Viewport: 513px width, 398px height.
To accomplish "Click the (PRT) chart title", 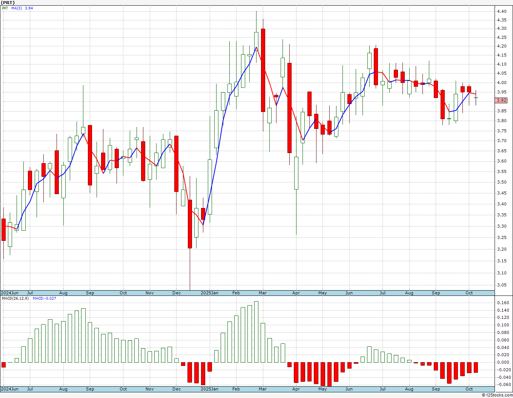I will click(8, 3).
